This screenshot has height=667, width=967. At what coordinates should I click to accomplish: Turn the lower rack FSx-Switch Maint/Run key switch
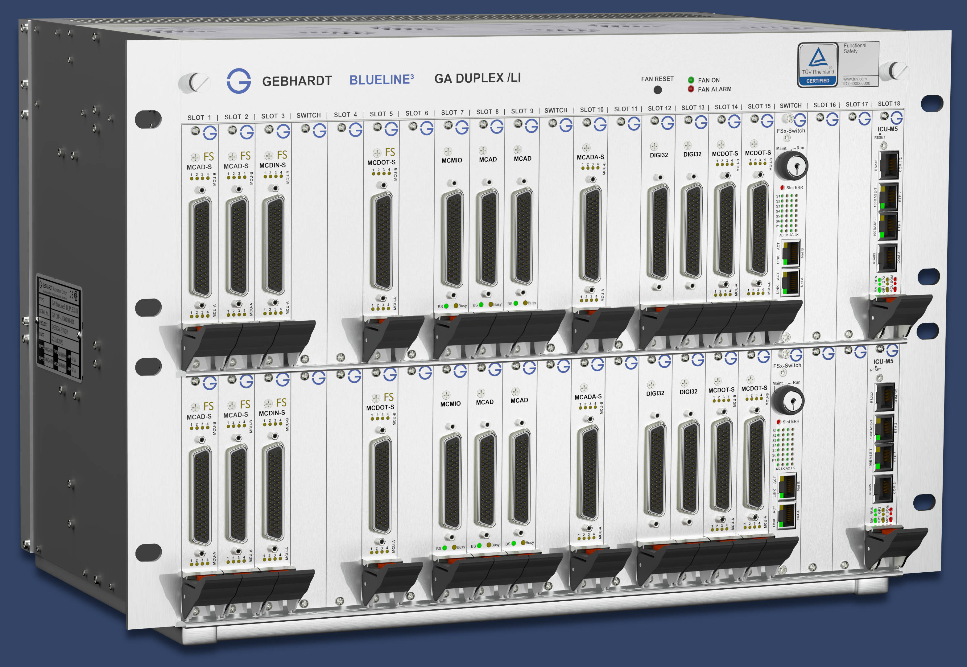click(788, 400)
